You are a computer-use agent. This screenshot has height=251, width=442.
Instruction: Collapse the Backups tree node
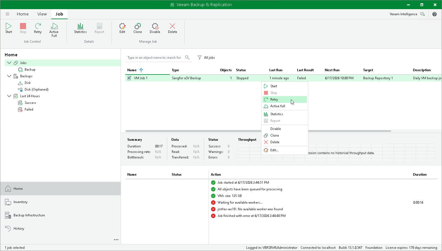pyautogui.click(x=9, y=76)
